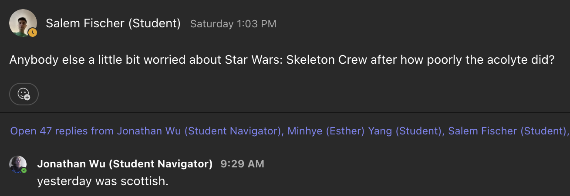Click the add reaction smiley icon
570x196 pixels.
click(x=24, y=94)
